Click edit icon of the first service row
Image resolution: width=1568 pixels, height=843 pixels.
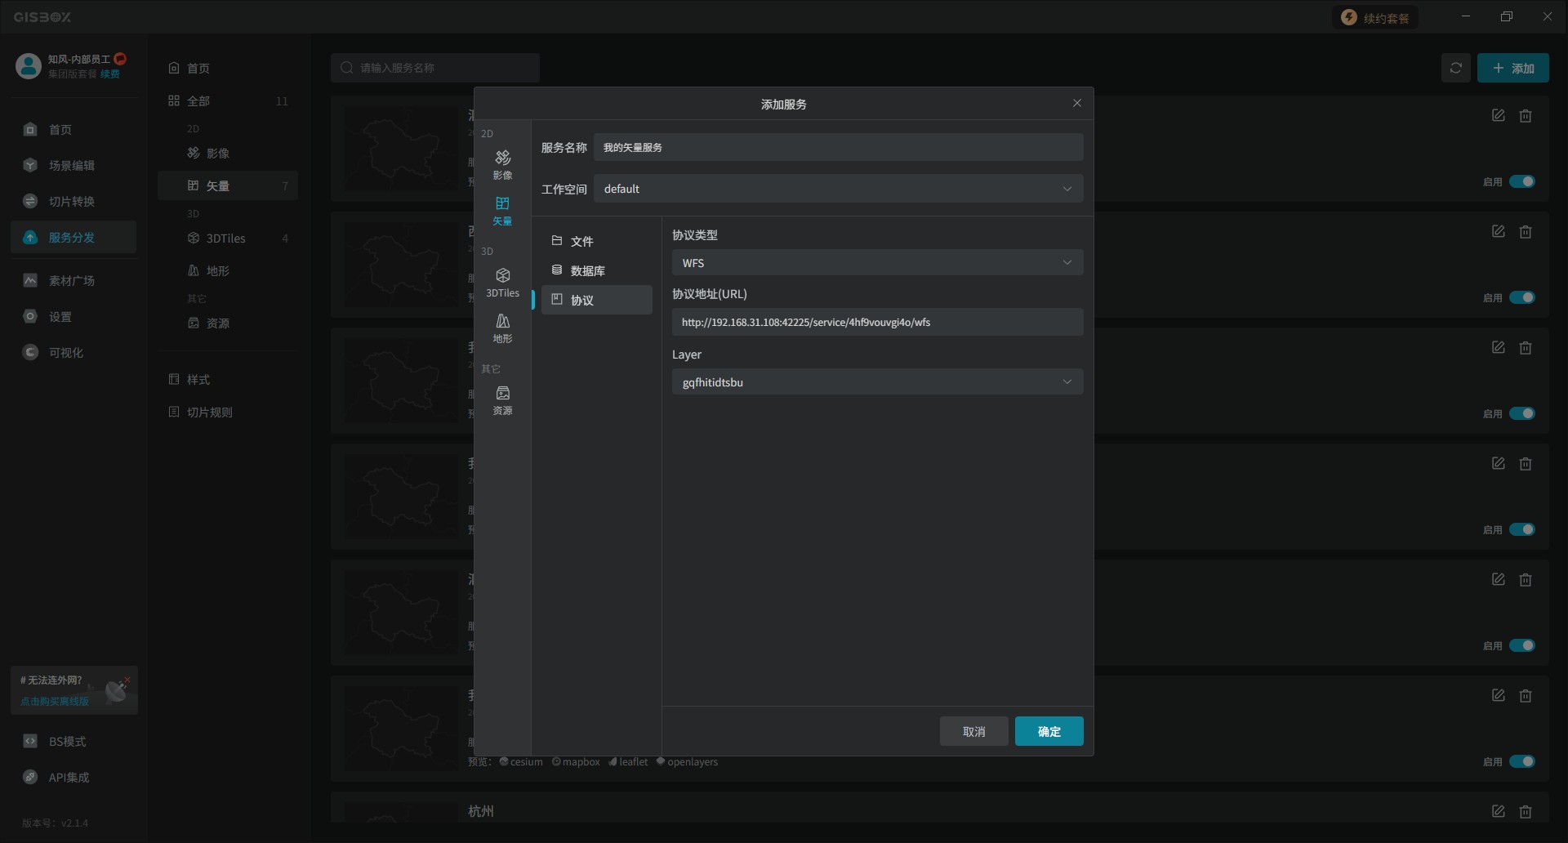(x=1498, y=116)
